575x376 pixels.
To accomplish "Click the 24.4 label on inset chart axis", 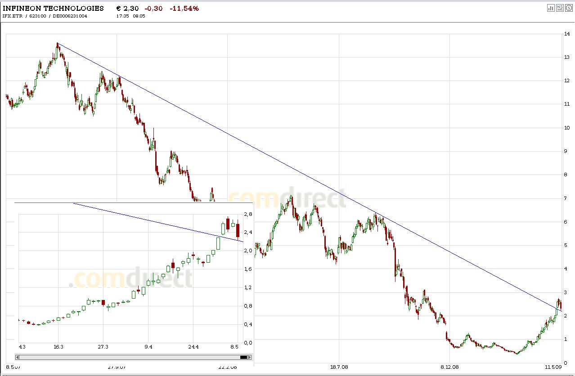I will point(193,347).
